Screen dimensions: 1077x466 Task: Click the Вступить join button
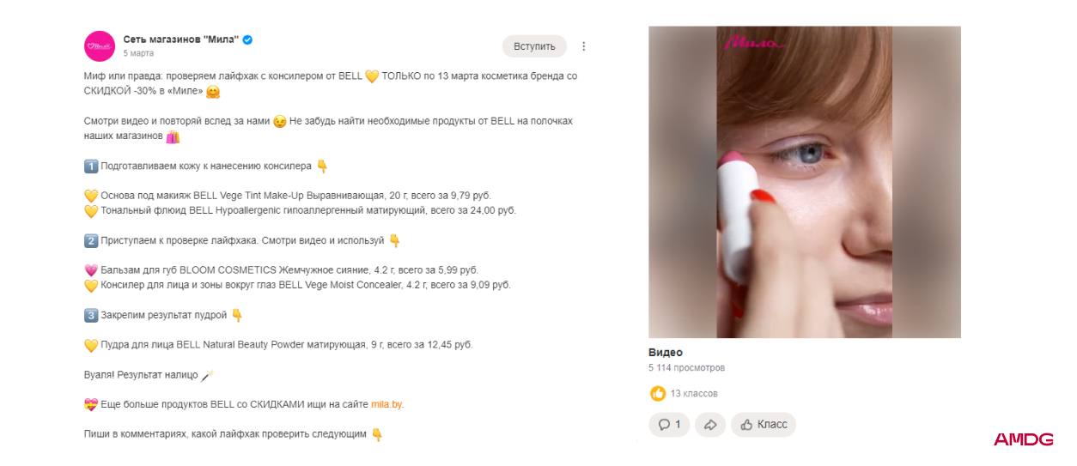click(534, 46)
